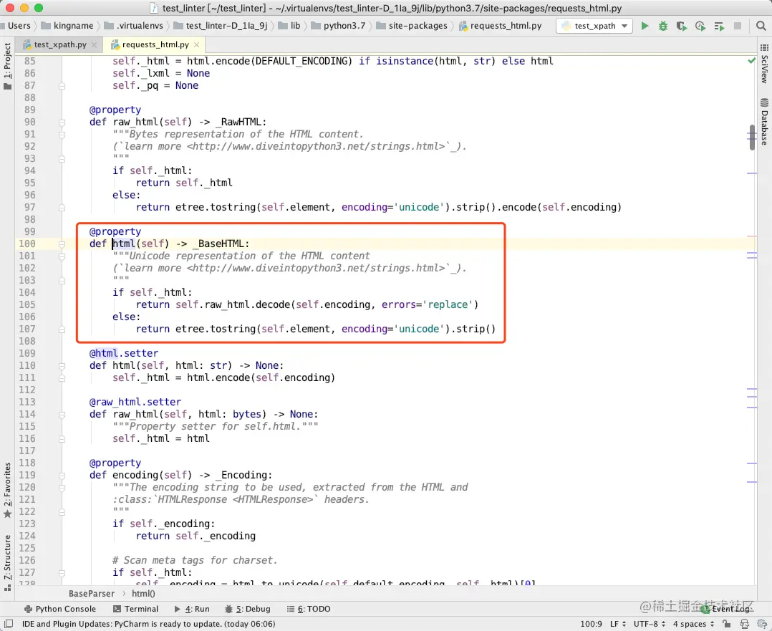Click the editor vertical scrollbar thumb
Image resolution: width=772 pixels, height=631 pixels.
click(x=752, y=138)
